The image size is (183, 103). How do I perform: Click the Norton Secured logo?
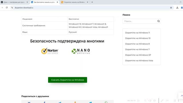[x=50, y=51]
